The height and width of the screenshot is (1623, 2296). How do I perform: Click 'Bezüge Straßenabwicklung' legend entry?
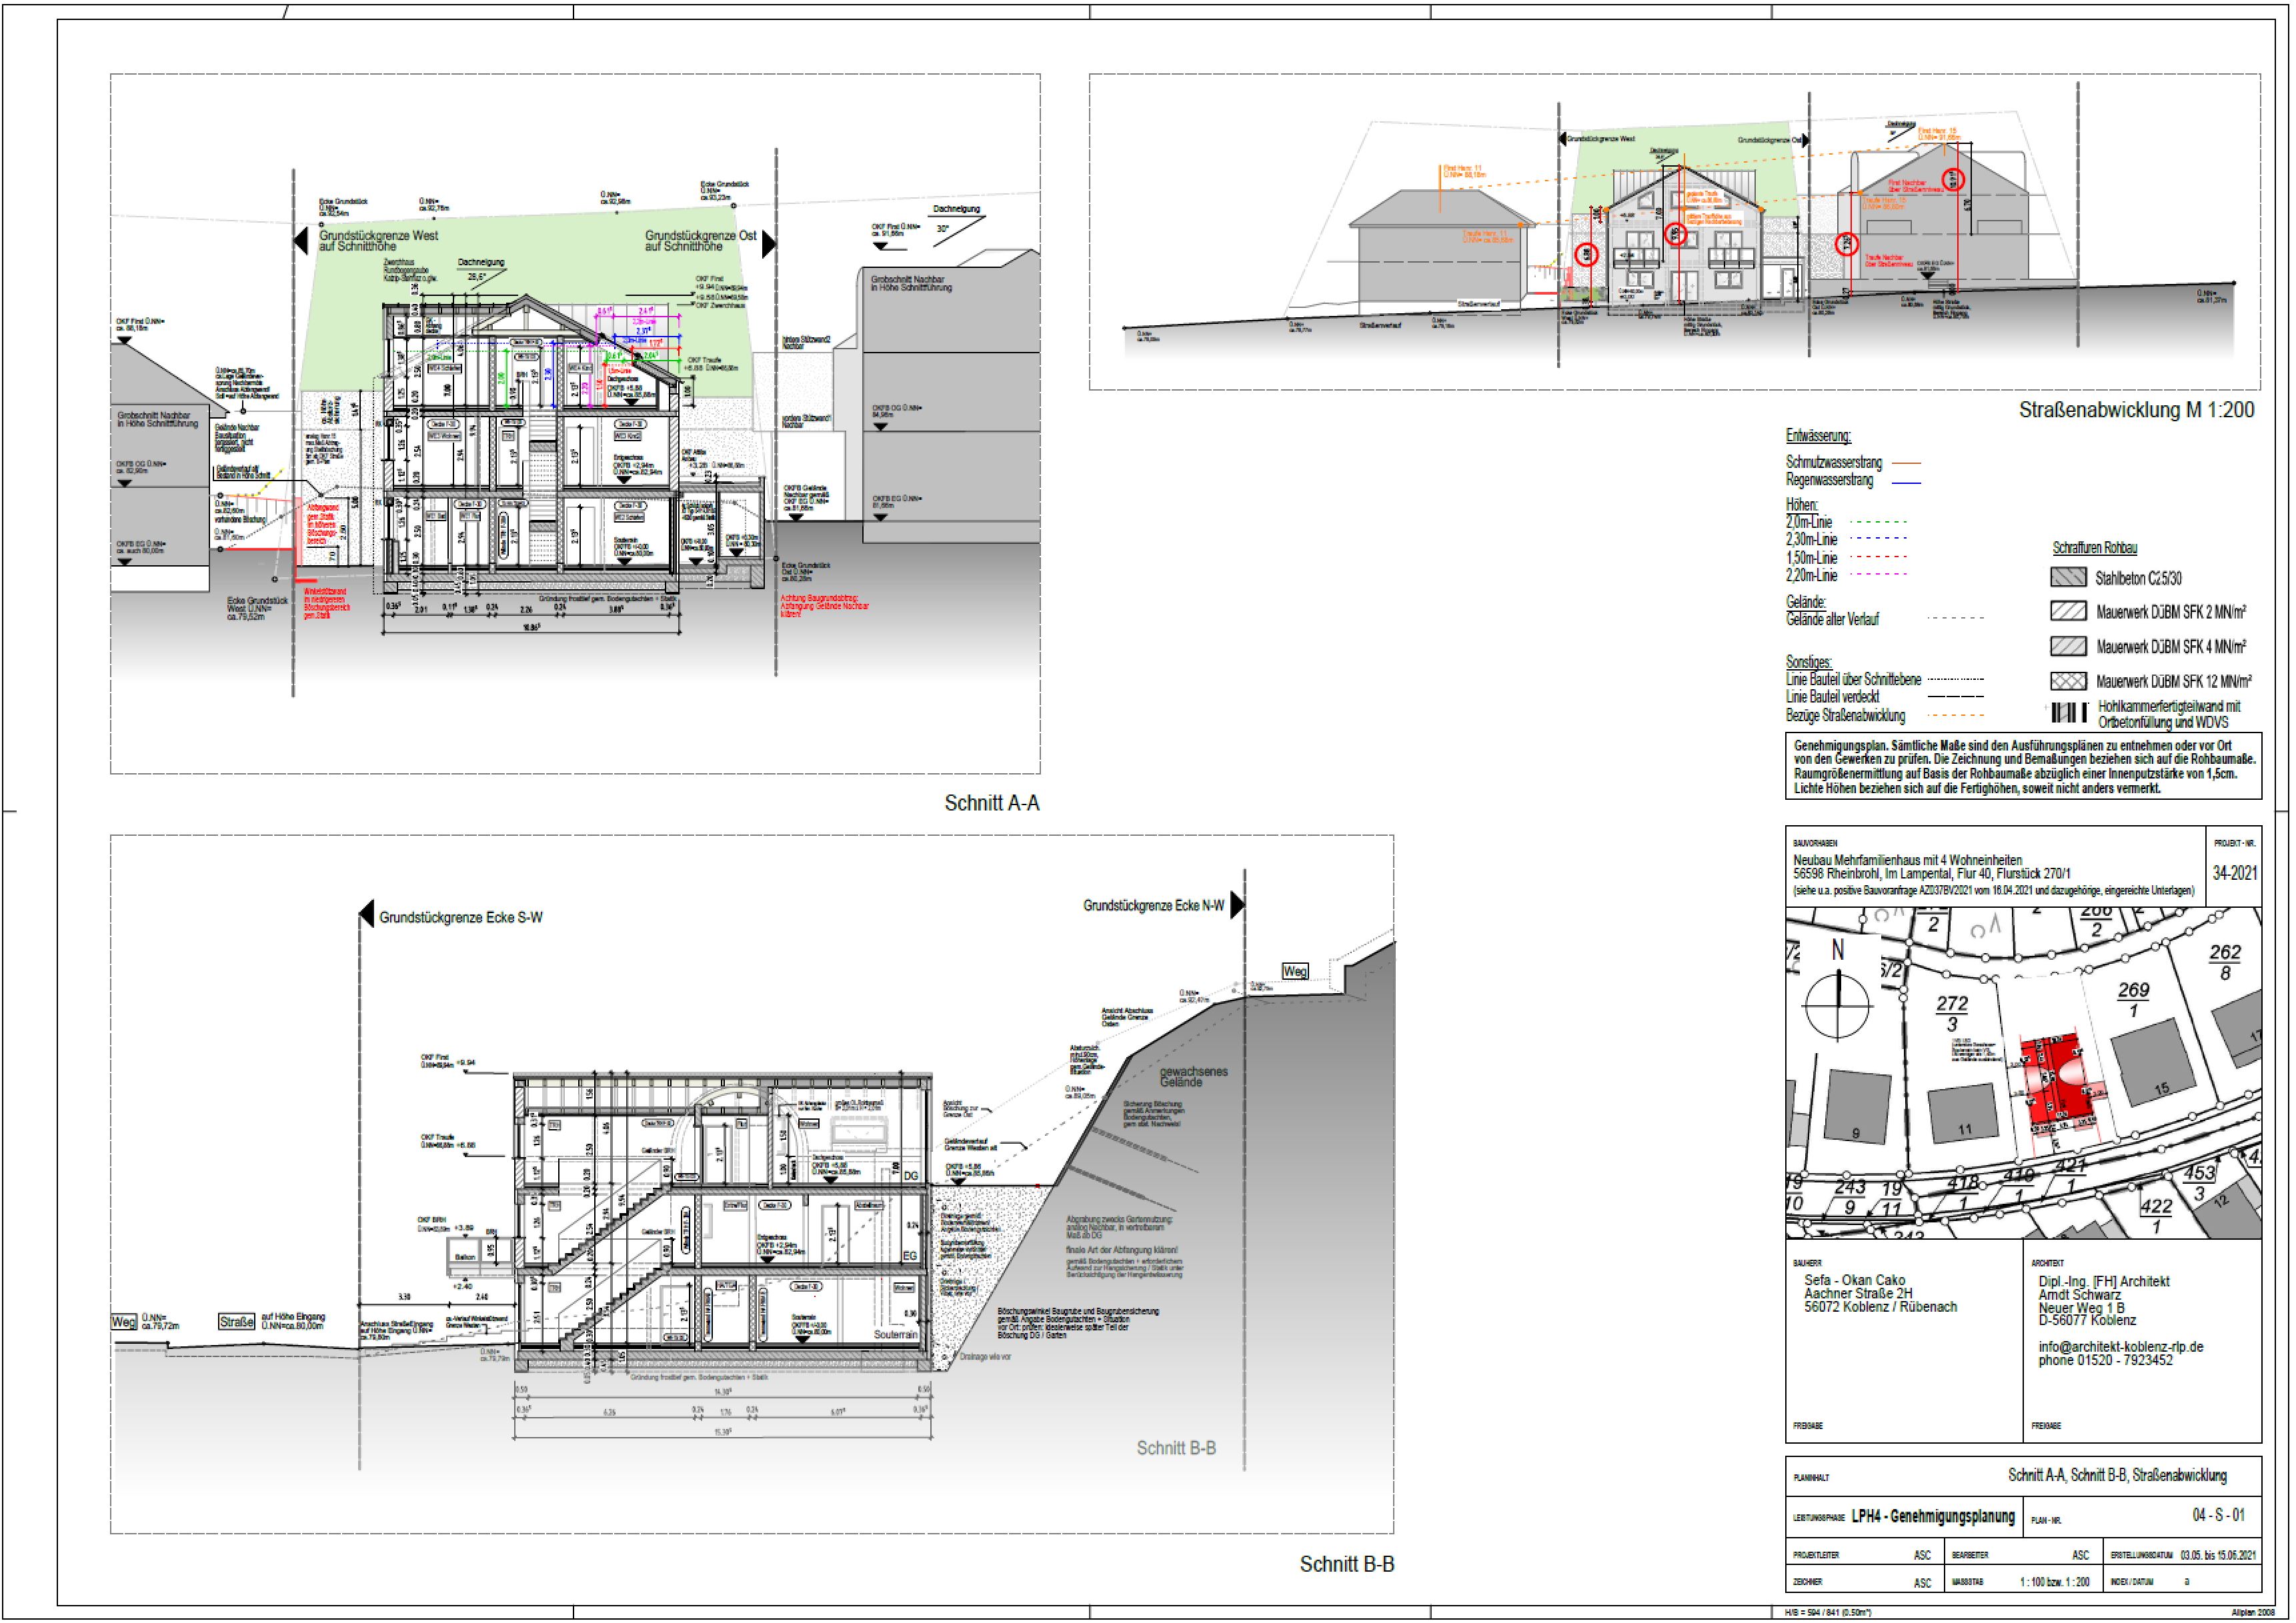coord(1845,716)
